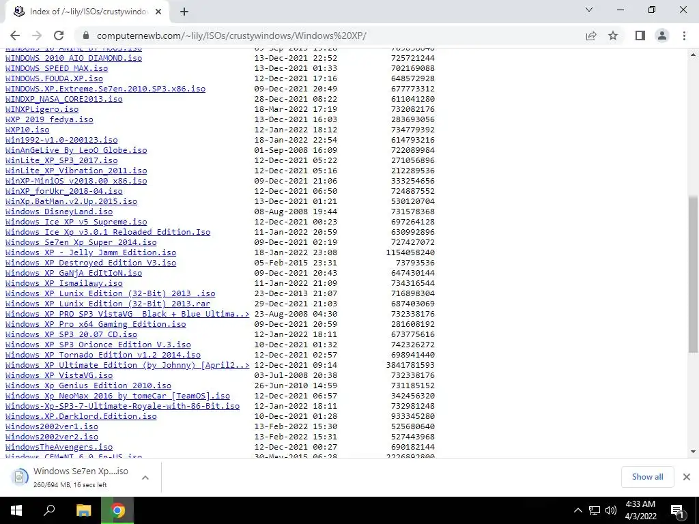Open WinXp.BatMan.v2.Up.2015.iso
The height and width of the screenshot is (524, 699).
71,201
